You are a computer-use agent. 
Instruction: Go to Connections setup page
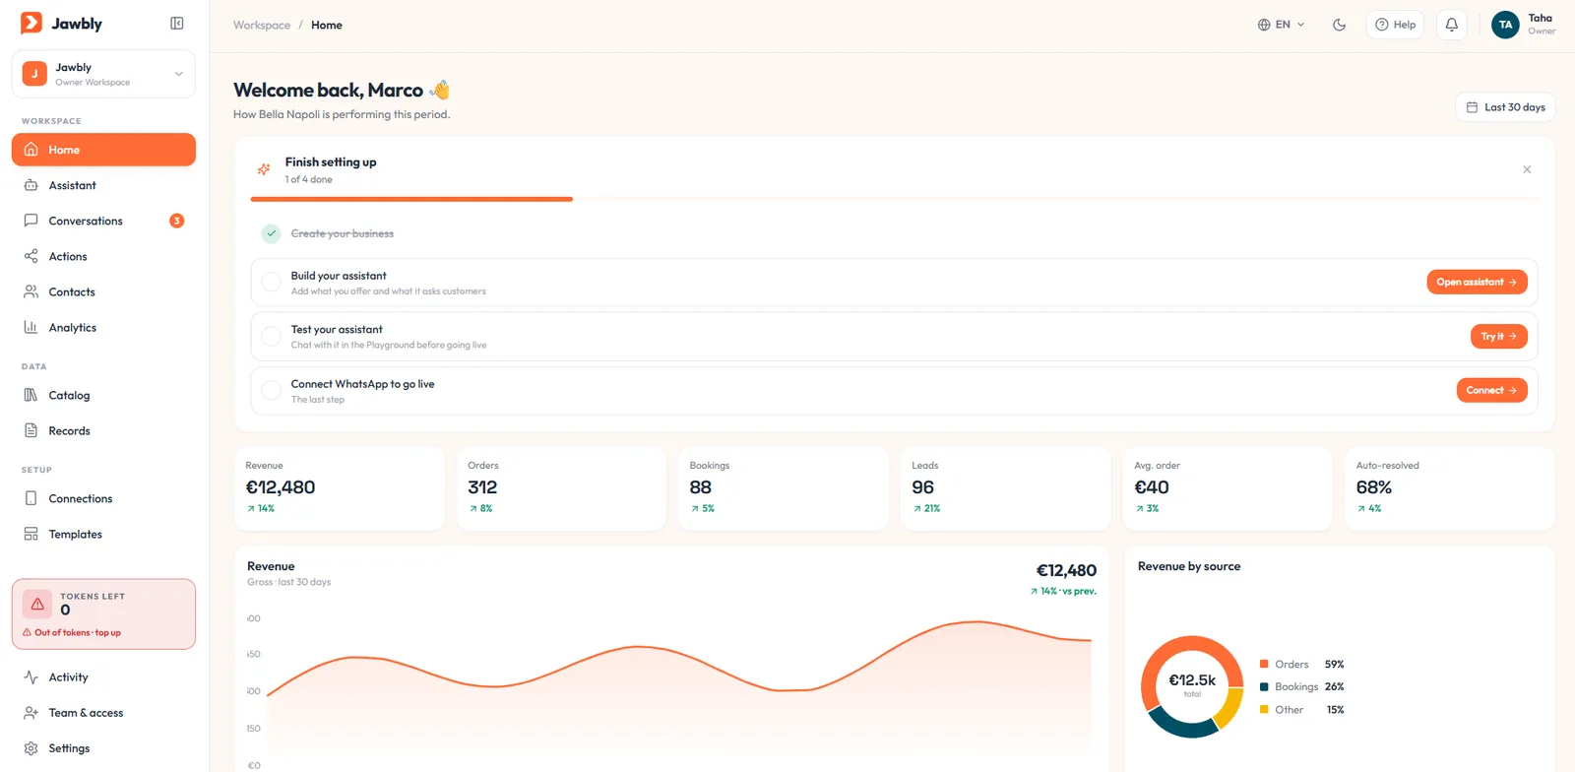point(103,498)
